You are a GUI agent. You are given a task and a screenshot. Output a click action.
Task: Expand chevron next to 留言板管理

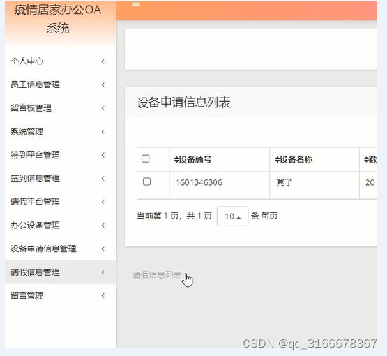click(x=103, y=108)
